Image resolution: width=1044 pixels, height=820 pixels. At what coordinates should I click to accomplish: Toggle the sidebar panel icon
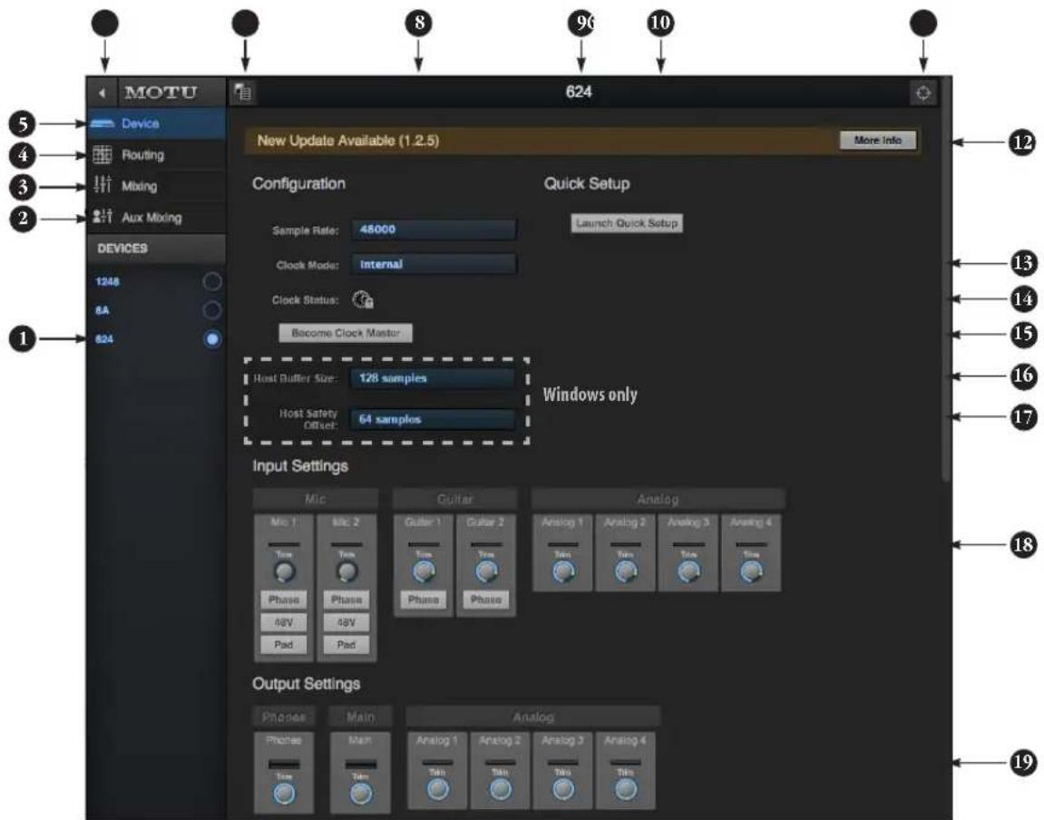click(244, 92)
